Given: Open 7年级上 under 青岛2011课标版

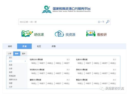Looking at the screenshot, I should pos(80,83).
